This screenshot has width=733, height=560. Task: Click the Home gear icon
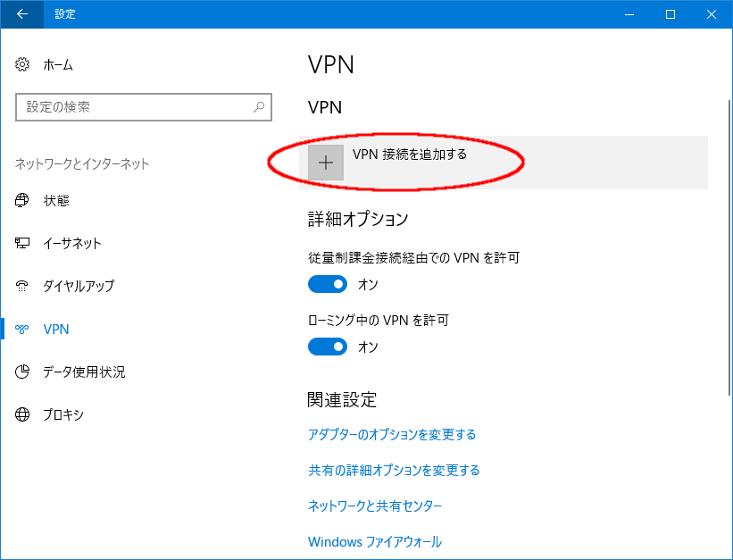tap(22, 65)
